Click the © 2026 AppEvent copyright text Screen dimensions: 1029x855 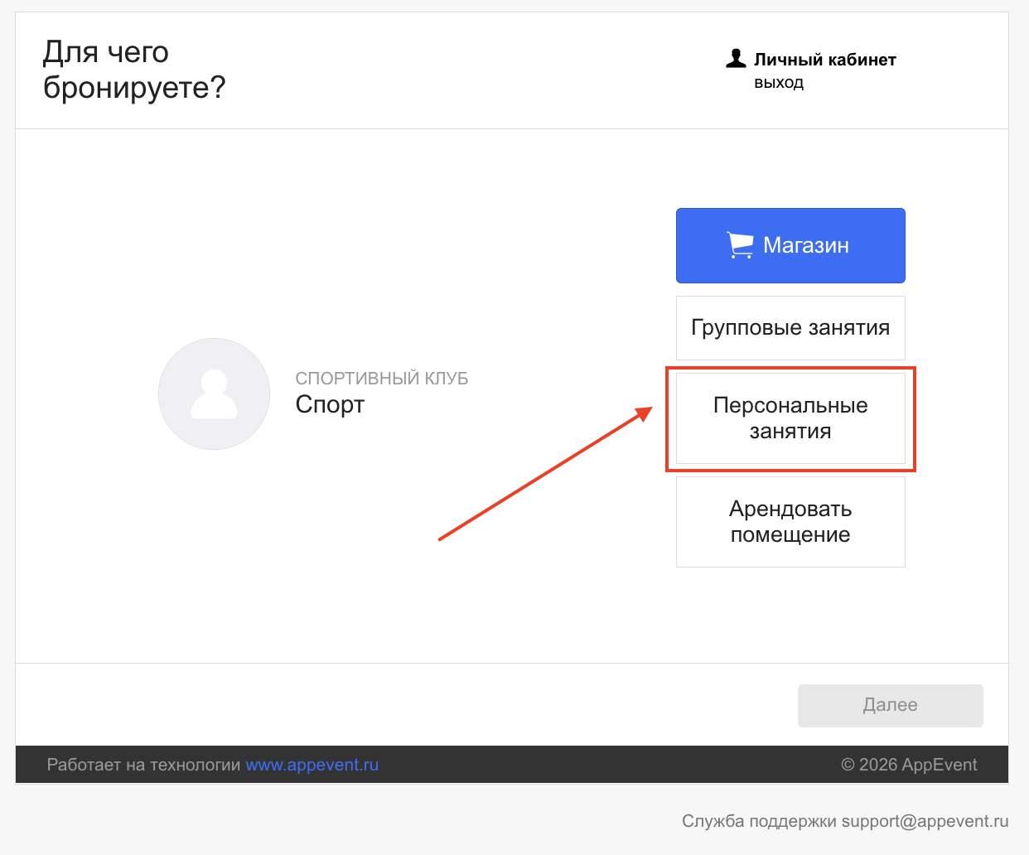(x=909, y=765)
